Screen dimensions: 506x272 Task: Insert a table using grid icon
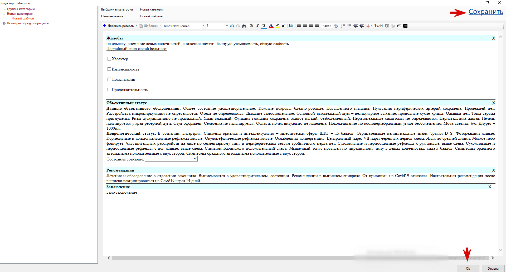pos(405,26)
